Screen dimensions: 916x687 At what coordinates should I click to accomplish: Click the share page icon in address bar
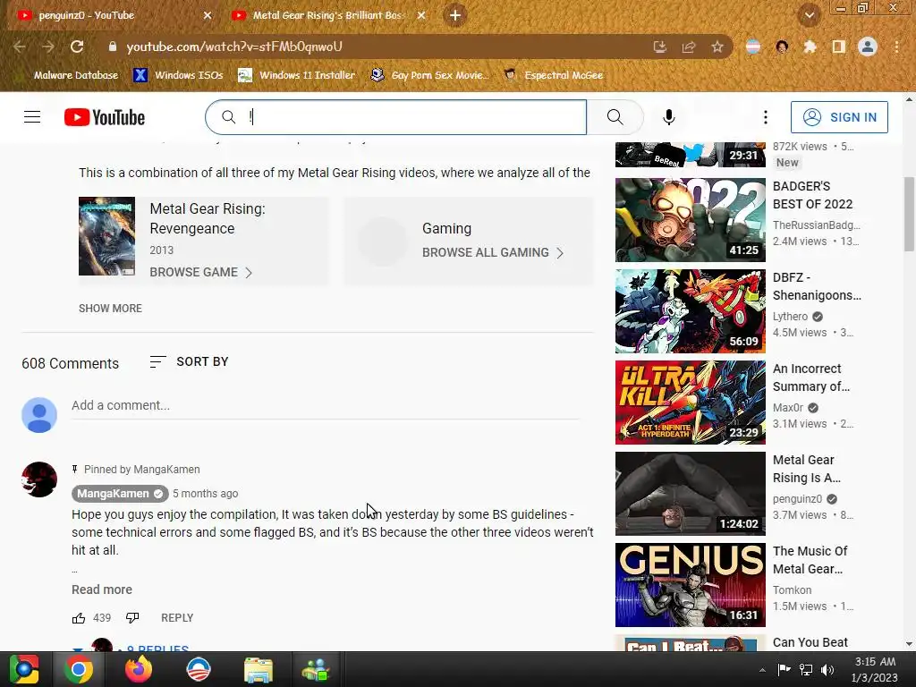[x=689, y=47]
